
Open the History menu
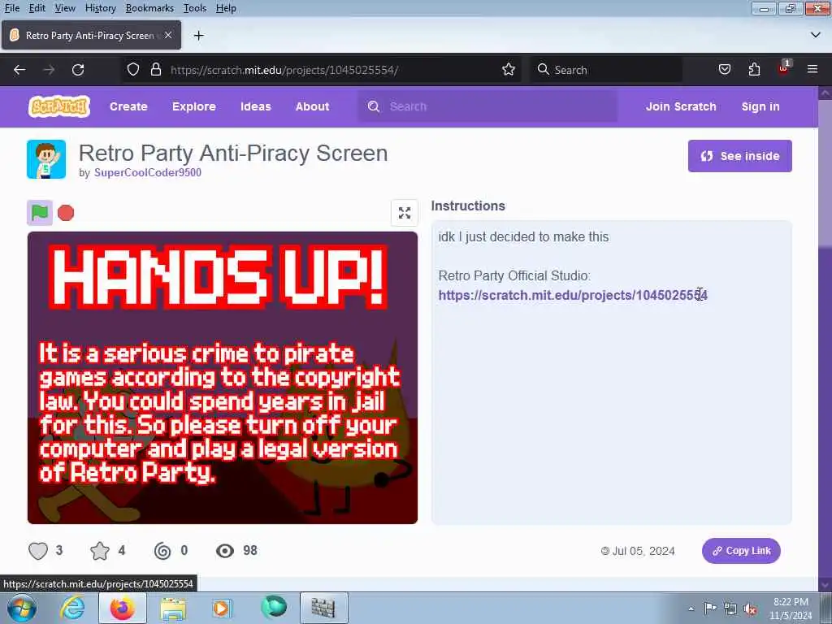(x=100, y=8)
